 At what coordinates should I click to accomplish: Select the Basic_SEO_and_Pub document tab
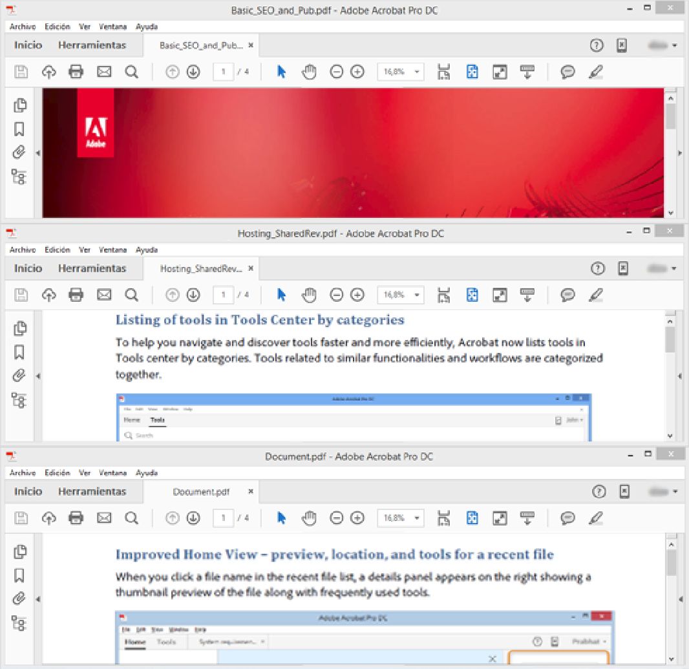[x=201, y=45]
